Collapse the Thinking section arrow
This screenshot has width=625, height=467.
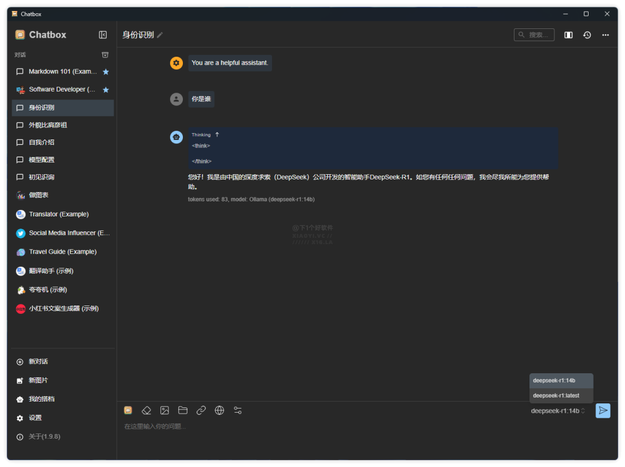tap(217, 135)
